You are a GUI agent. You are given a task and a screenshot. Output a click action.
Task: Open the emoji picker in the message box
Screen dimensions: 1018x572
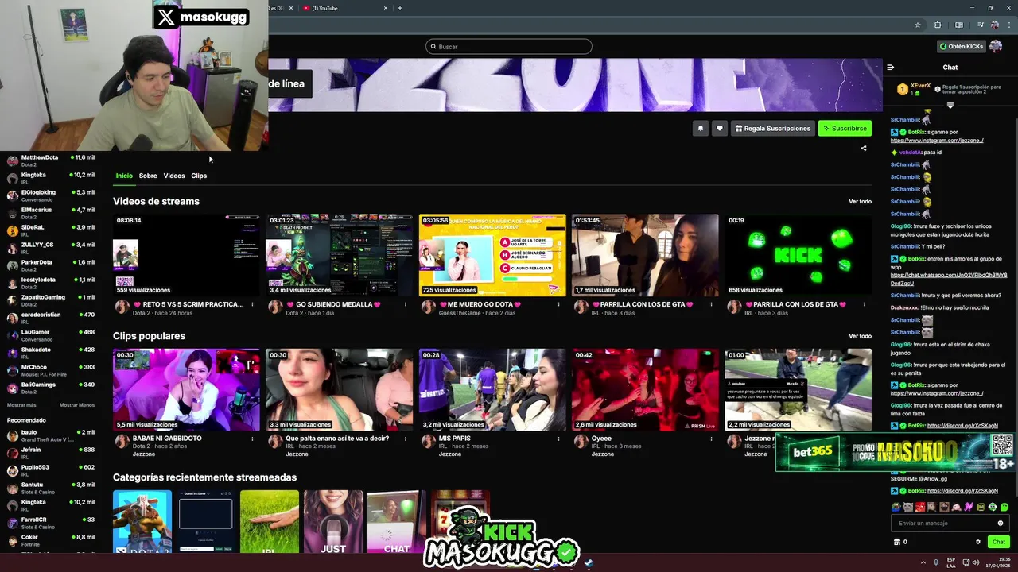[x=1001, y=523]
